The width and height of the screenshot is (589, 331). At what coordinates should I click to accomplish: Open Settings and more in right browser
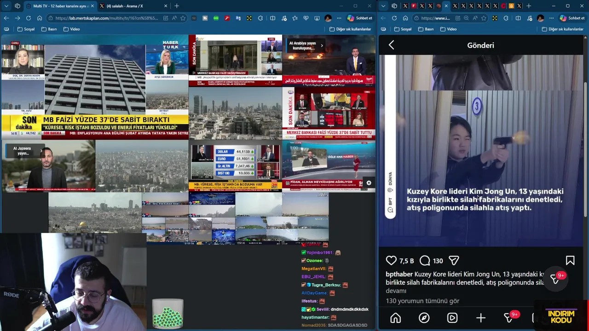tap(552, 18)
